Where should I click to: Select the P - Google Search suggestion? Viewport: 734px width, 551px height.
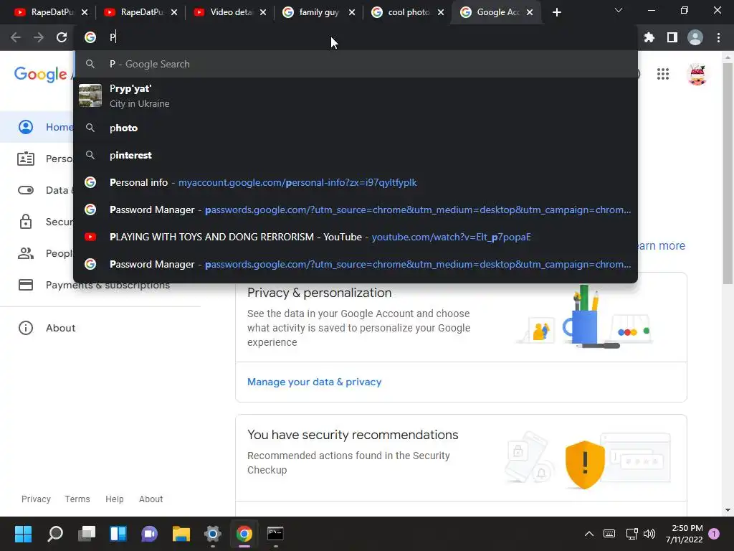(x=356, y=64)
